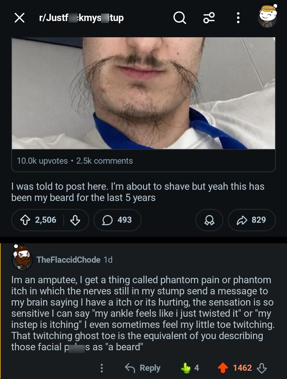
Task: Tap the green award icon with count 4
Action: click(x=190, y=368)
